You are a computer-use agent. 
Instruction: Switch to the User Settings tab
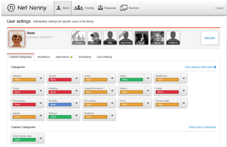pyautogui.click(x=104, y=57)
